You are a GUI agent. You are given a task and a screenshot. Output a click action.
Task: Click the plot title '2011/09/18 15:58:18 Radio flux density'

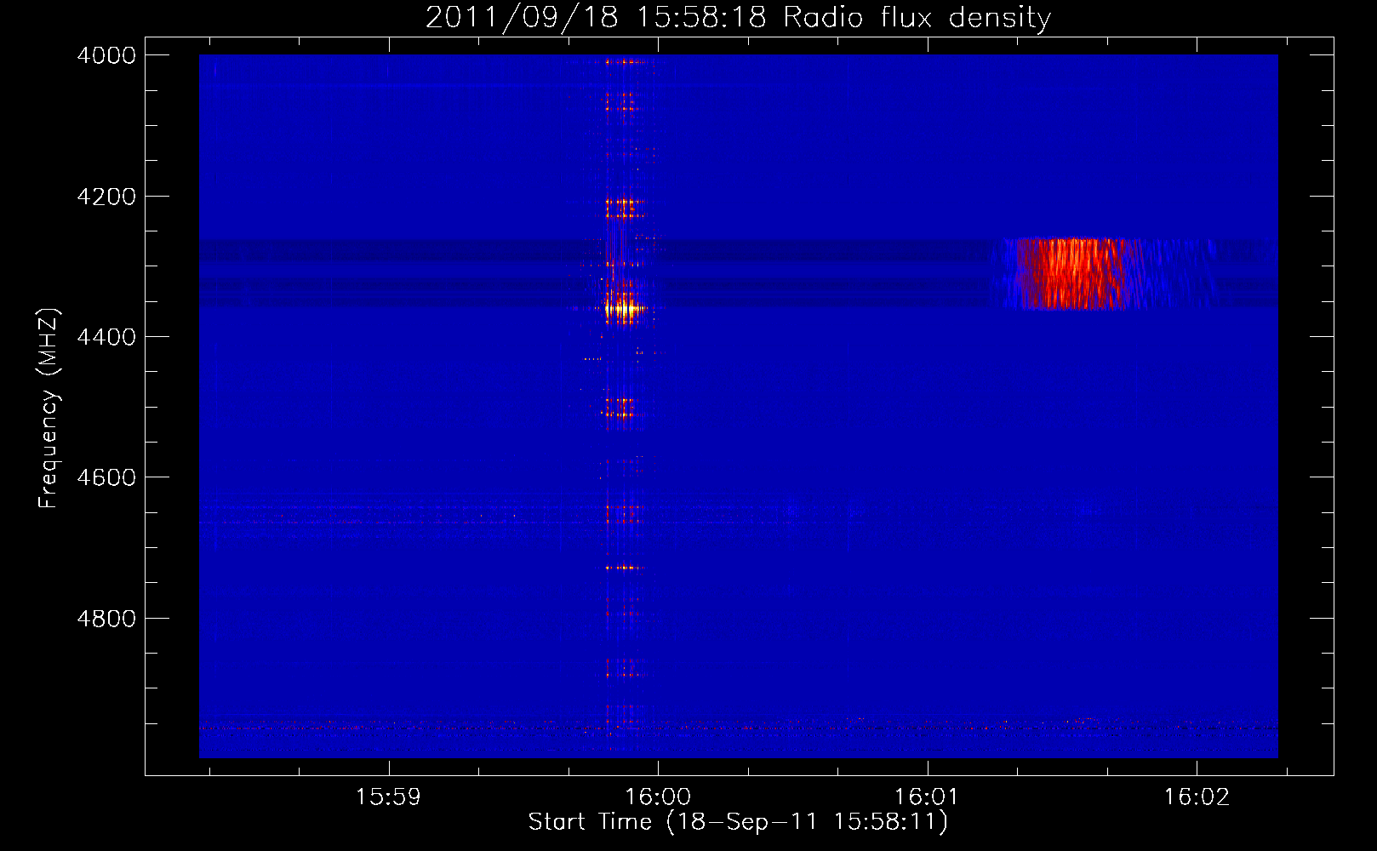(738, 17)
